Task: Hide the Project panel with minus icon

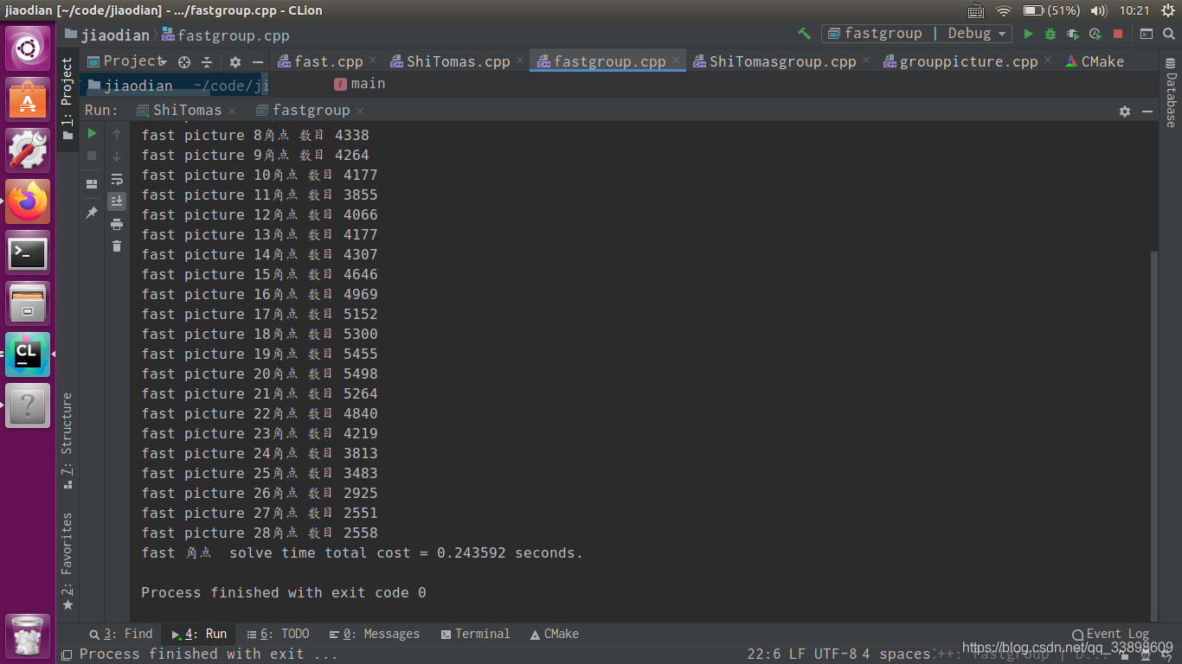Action: coord(257,61)
